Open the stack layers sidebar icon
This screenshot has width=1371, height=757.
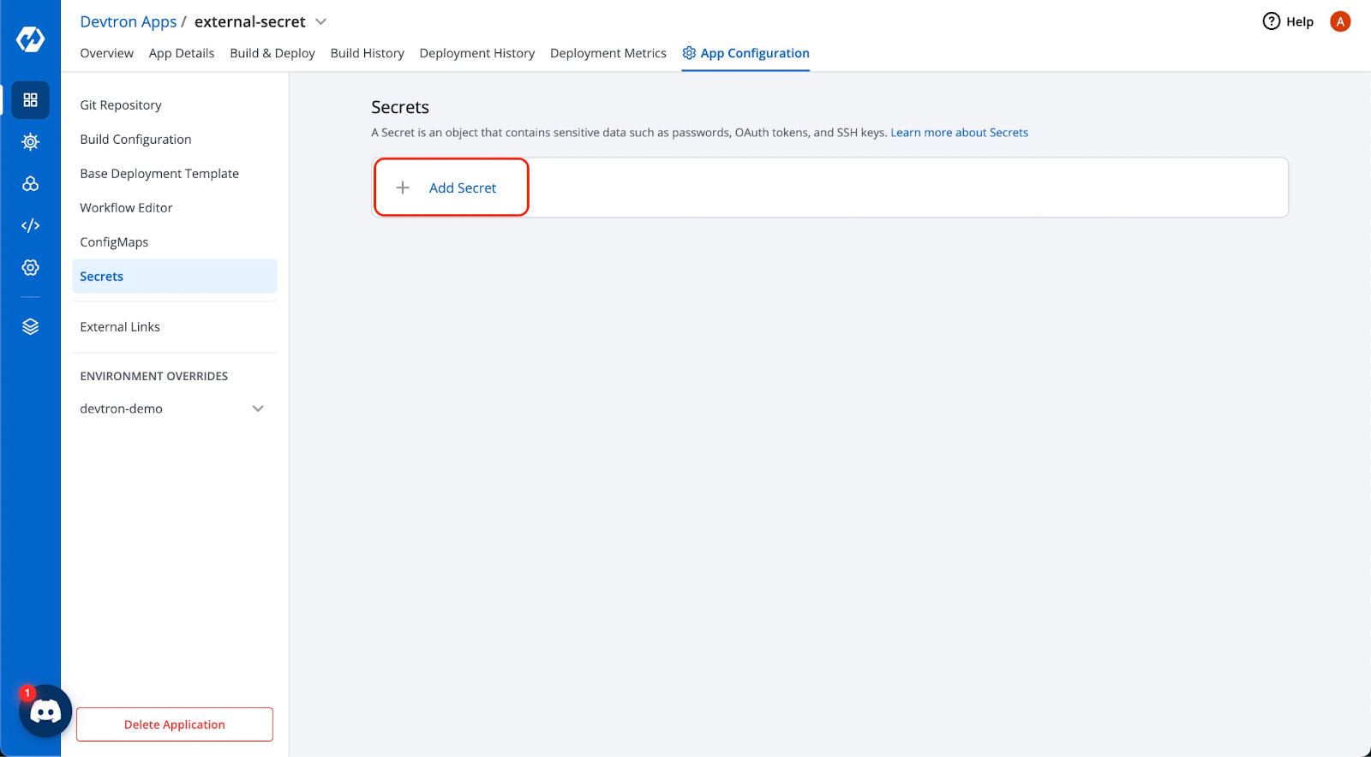[x=31, y=327]
